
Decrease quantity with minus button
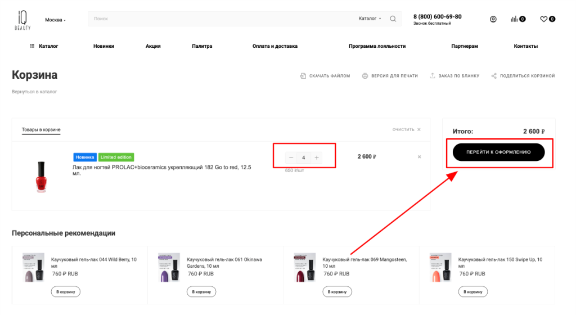[x=291, y=158]
